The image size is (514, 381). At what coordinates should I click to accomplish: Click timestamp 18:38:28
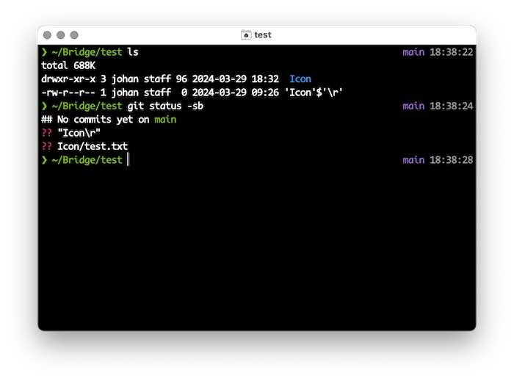tap(452, 160)
